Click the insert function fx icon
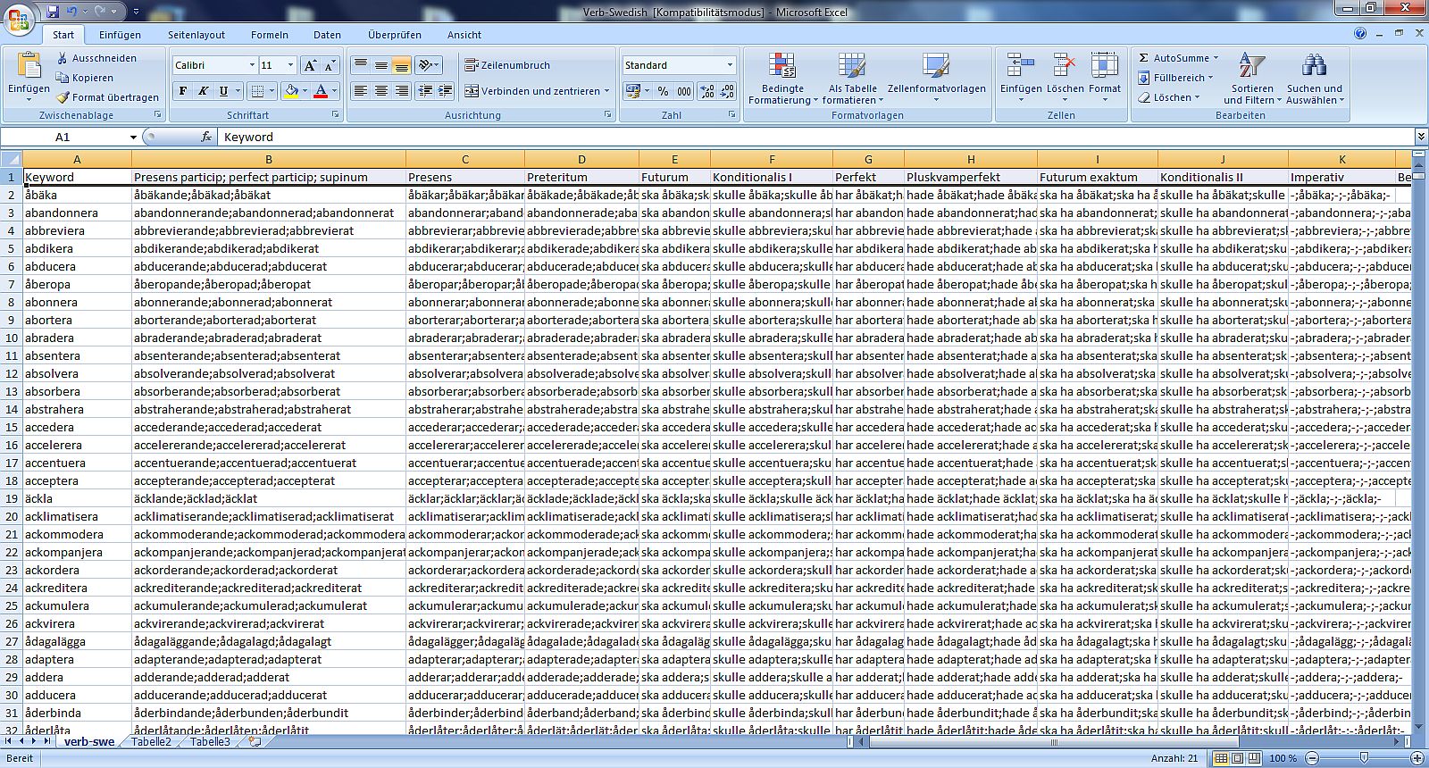The width and height of the screenshot is (1429, 768). tap(206, 137)
